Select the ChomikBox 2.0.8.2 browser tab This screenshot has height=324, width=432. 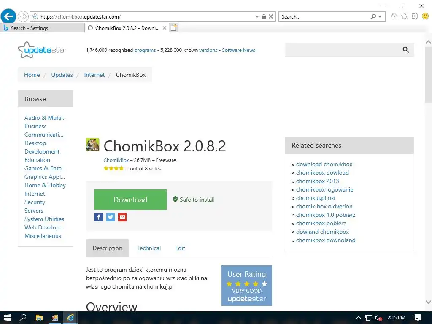(127, 28)
